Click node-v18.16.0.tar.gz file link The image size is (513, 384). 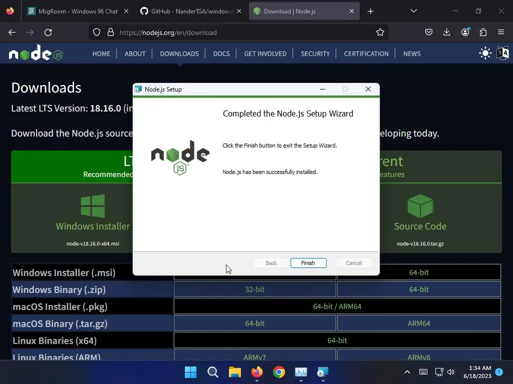(420, 243)
